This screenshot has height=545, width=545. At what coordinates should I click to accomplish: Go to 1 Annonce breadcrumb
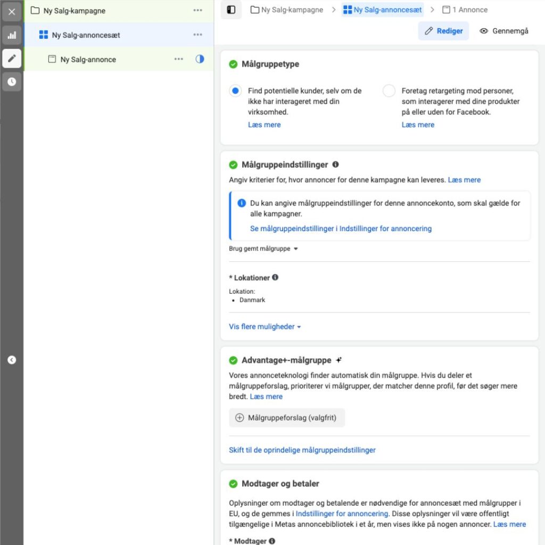(465, 10)
